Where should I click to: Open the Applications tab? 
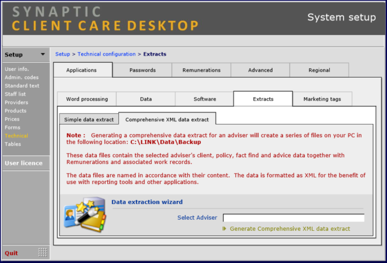click(x=83, y=70)
